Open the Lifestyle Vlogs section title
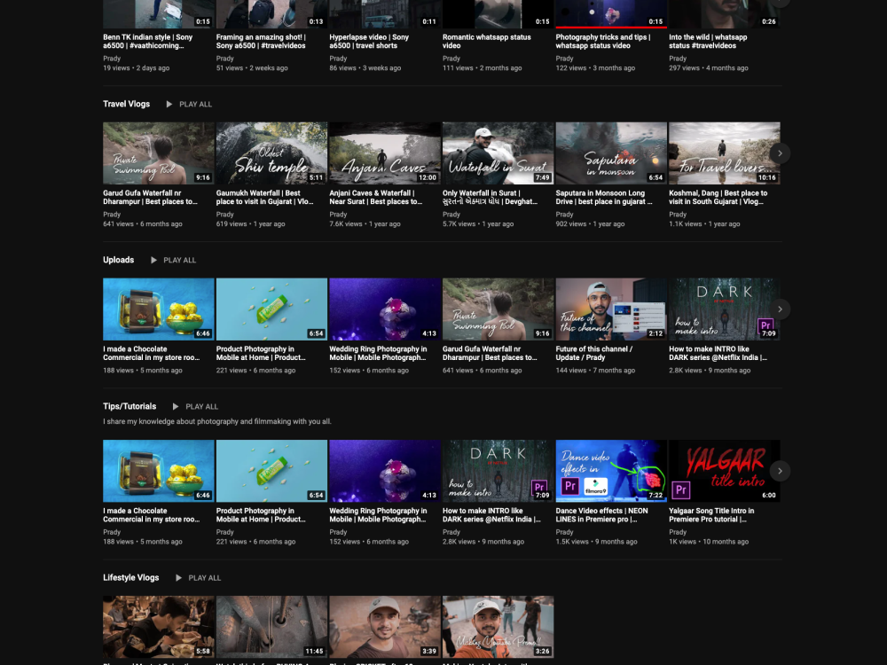This screenshot has height=665, width=887. pos(130,578)
